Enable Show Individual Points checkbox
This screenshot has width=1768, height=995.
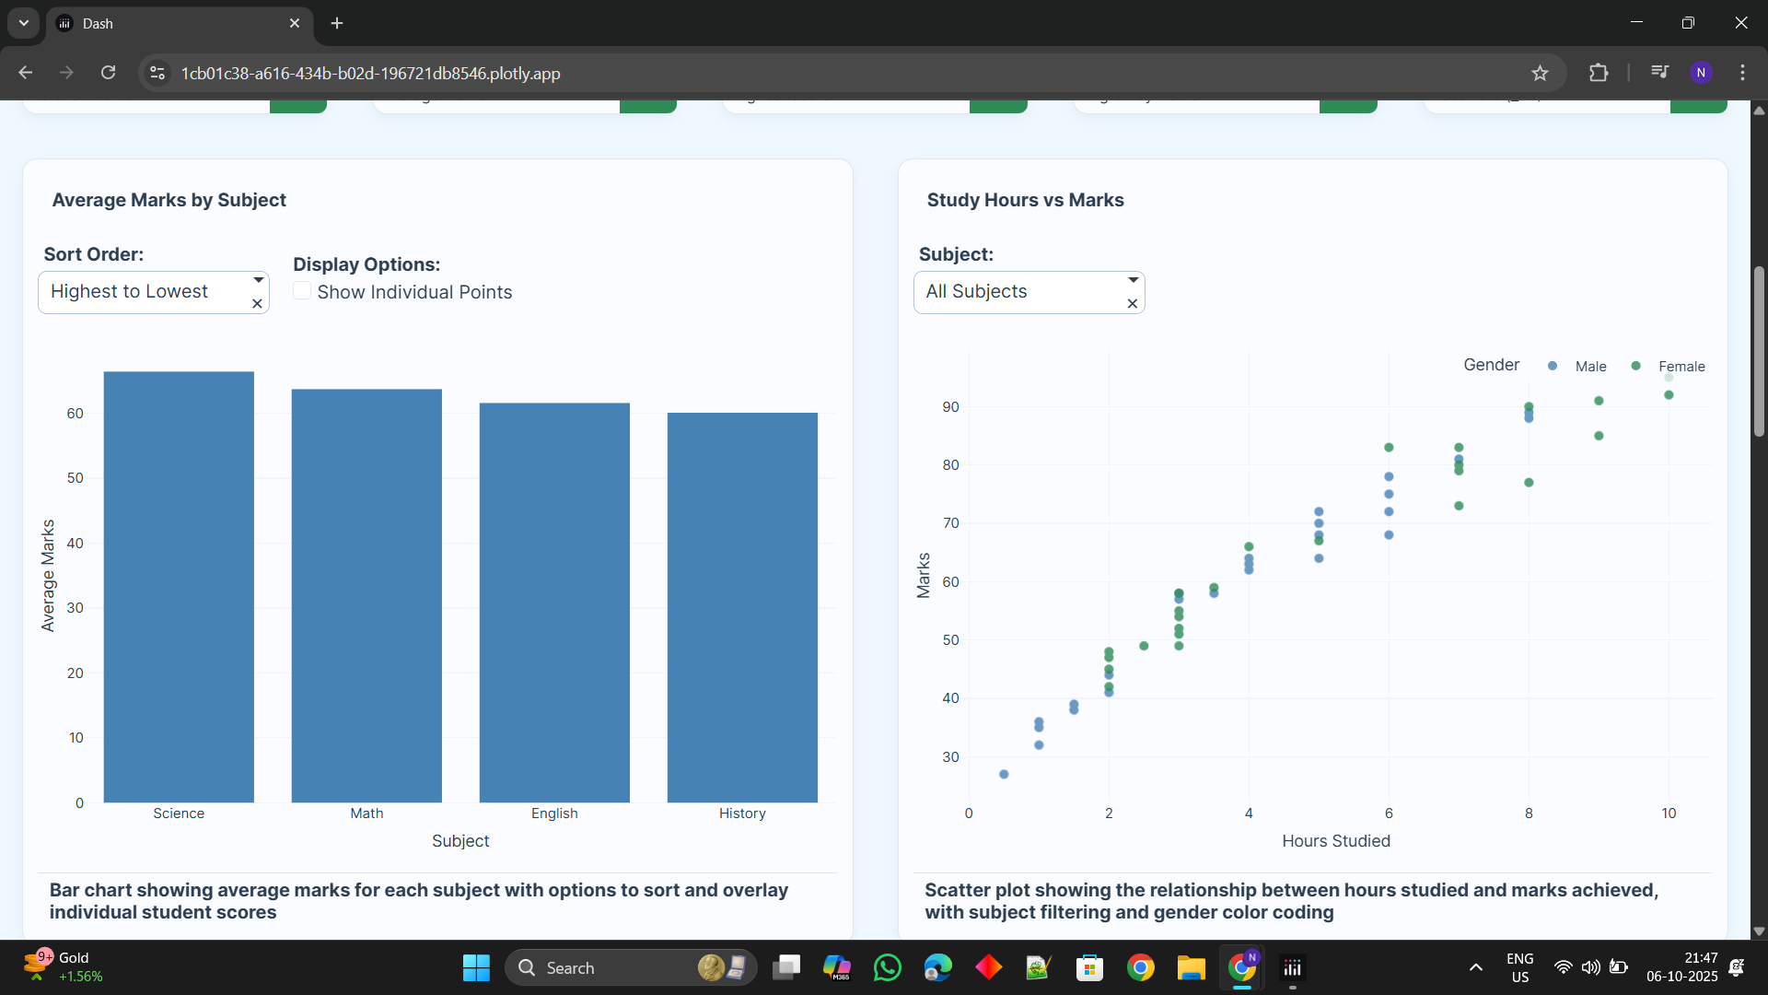pos(302,291)
